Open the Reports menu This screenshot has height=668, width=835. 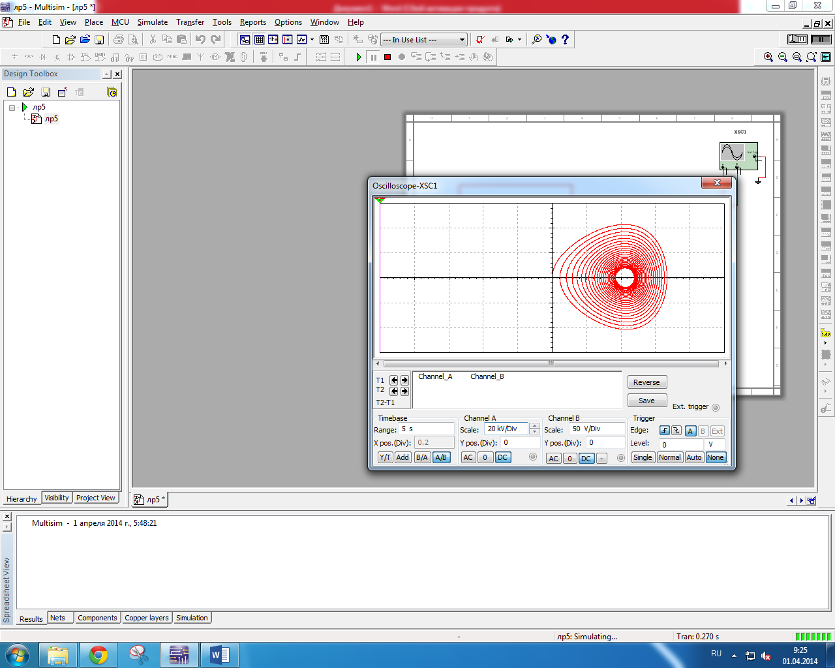click(x=252, y=22)
